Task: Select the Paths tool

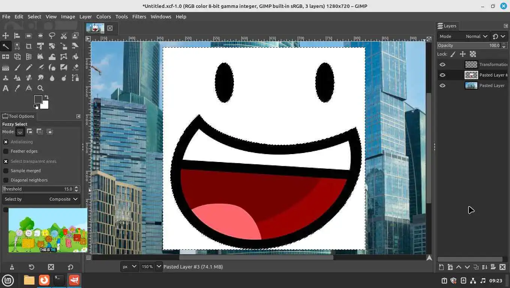Action: [75, 78]
